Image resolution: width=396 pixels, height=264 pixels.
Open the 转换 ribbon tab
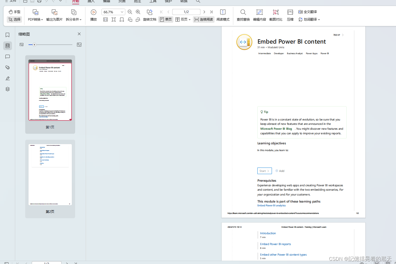pyautogui.click(x=184, y=1)
